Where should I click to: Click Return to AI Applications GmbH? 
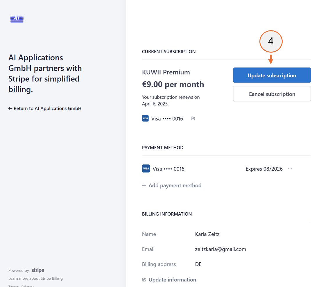45,108
